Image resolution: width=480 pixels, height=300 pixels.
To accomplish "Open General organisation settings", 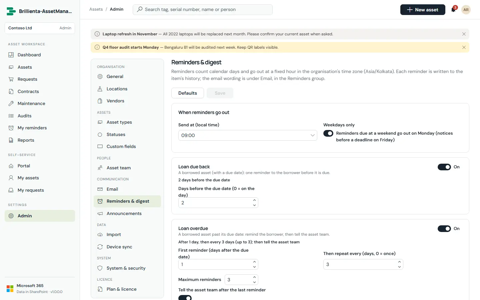I will pos(127,77).
